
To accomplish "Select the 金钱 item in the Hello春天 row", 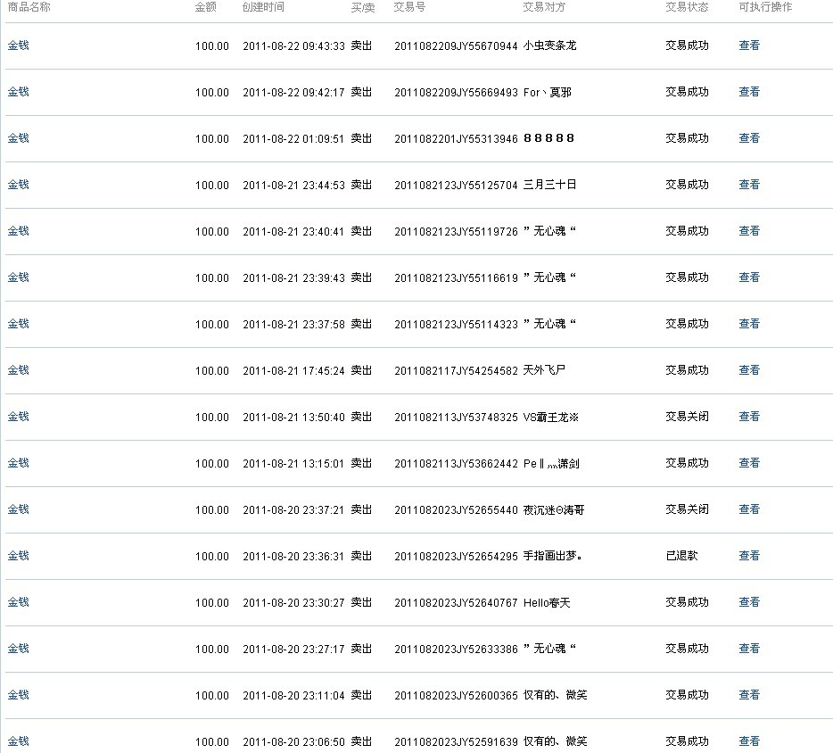I will [18, 602].
